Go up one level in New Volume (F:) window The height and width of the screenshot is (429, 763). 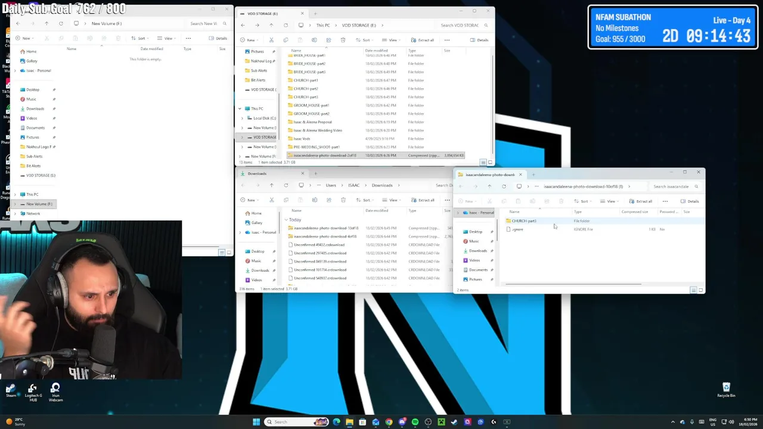tap(46, 23)
